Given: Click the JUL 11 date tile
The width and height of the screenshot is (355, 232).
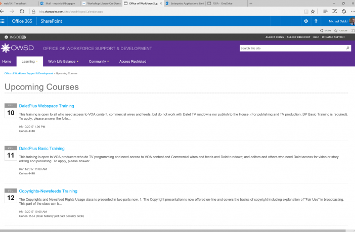Looking at the screenshot, I should pyautogui.click(x=11, y=153).
